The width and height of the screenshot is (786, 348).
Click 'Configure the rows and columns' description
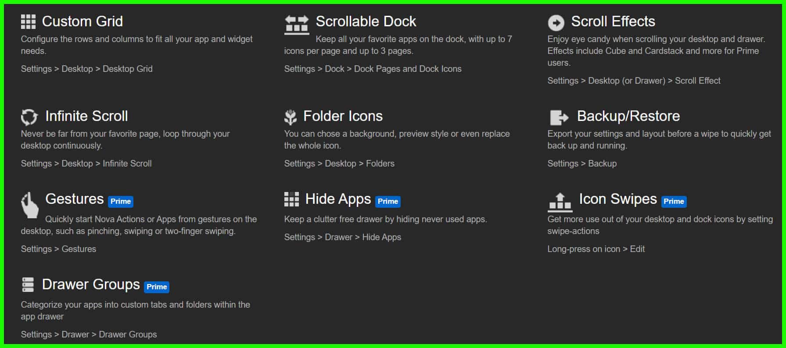137,45
